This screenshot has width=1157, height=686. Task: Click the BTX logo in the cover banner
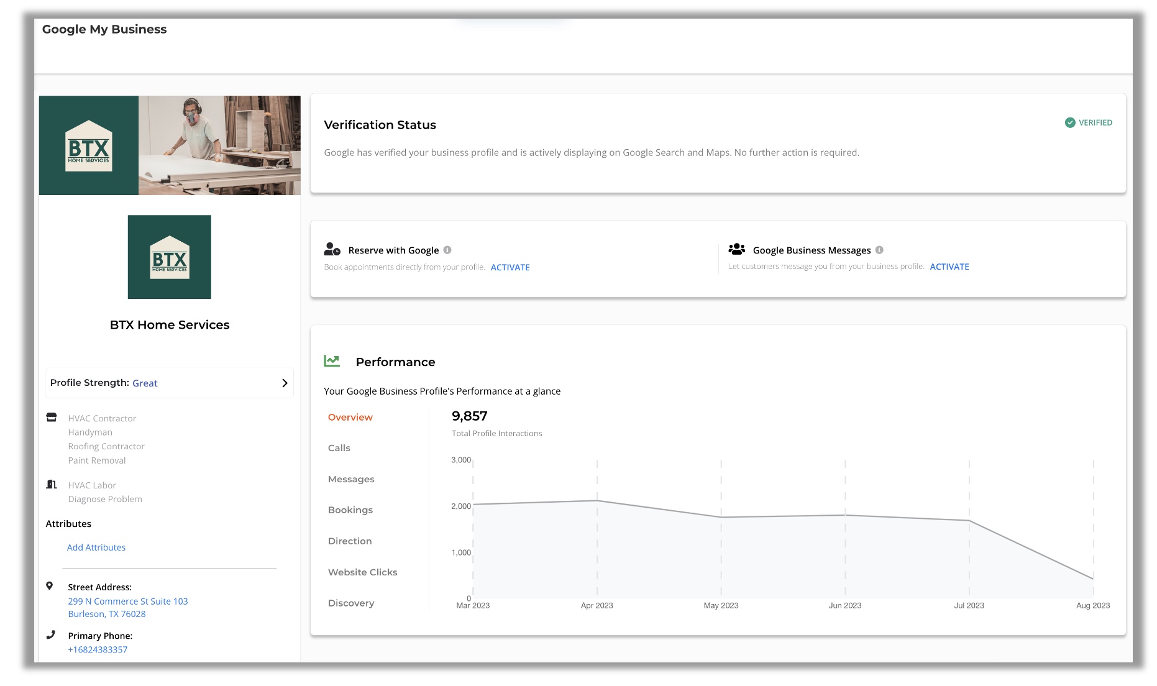pos(89,146)
